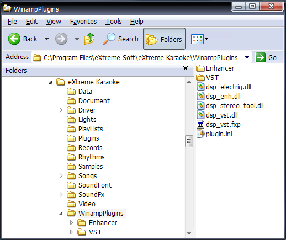This screenshot has width=286, height=240.
Task: Select the dsp_vst.dll file icon
Action: (x=200, y=115)
